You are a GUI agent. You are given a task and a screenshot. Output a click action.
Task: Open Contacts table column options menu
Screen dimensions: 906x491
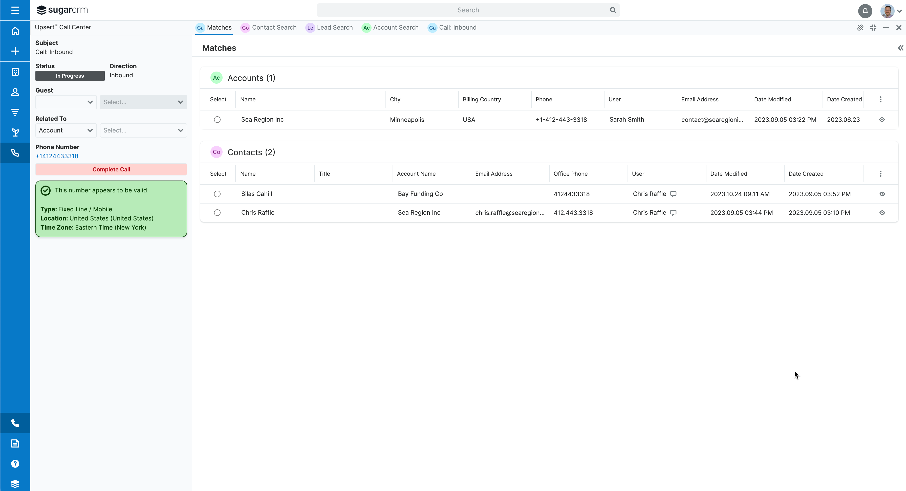880,174
